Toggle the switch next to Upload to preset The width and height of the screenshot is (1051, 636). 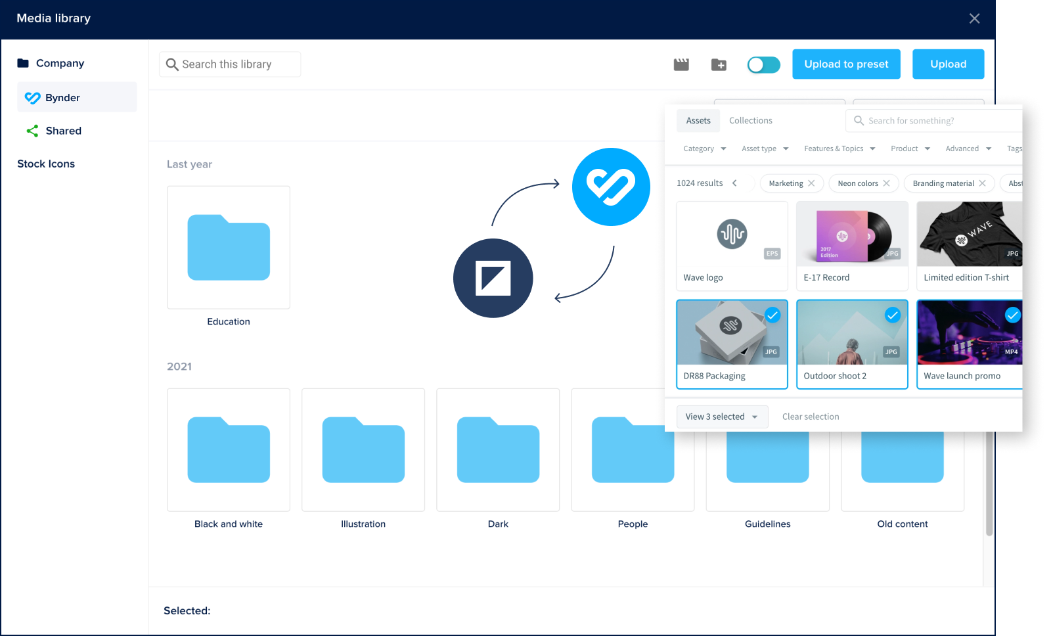[x=763, y=64]
